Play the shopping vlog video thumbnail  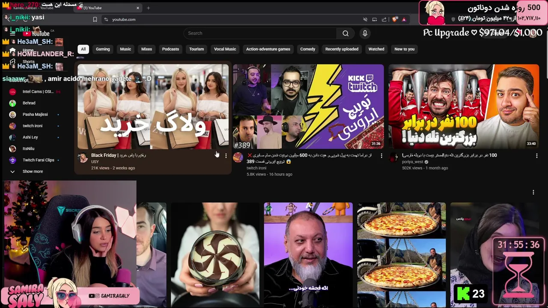pyautogui.click(x=153, y=107)
